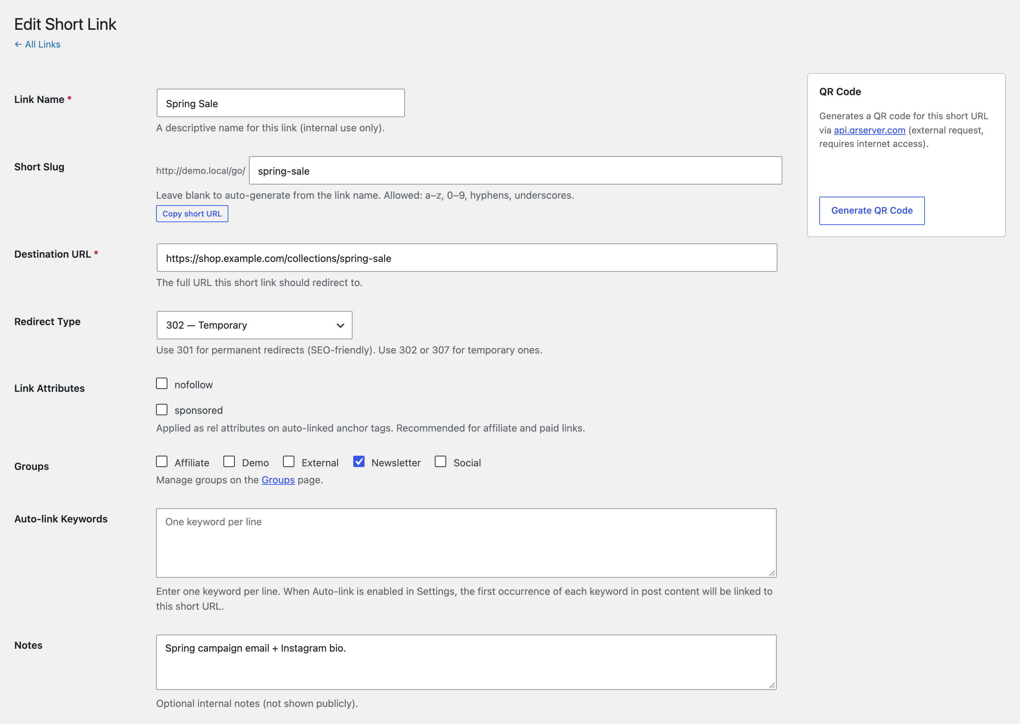Generate QR Code for this link

point(872,210)
